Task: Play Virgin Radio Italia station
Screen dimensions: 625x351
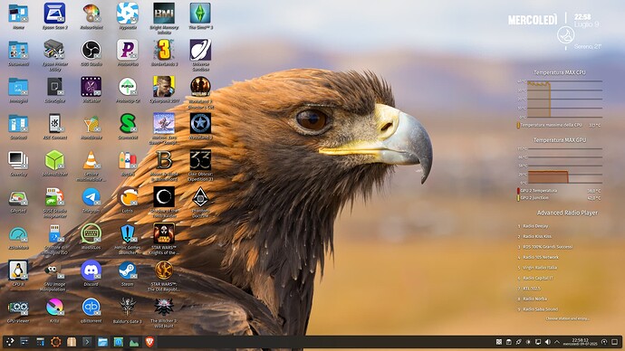Action: (539, 268)
